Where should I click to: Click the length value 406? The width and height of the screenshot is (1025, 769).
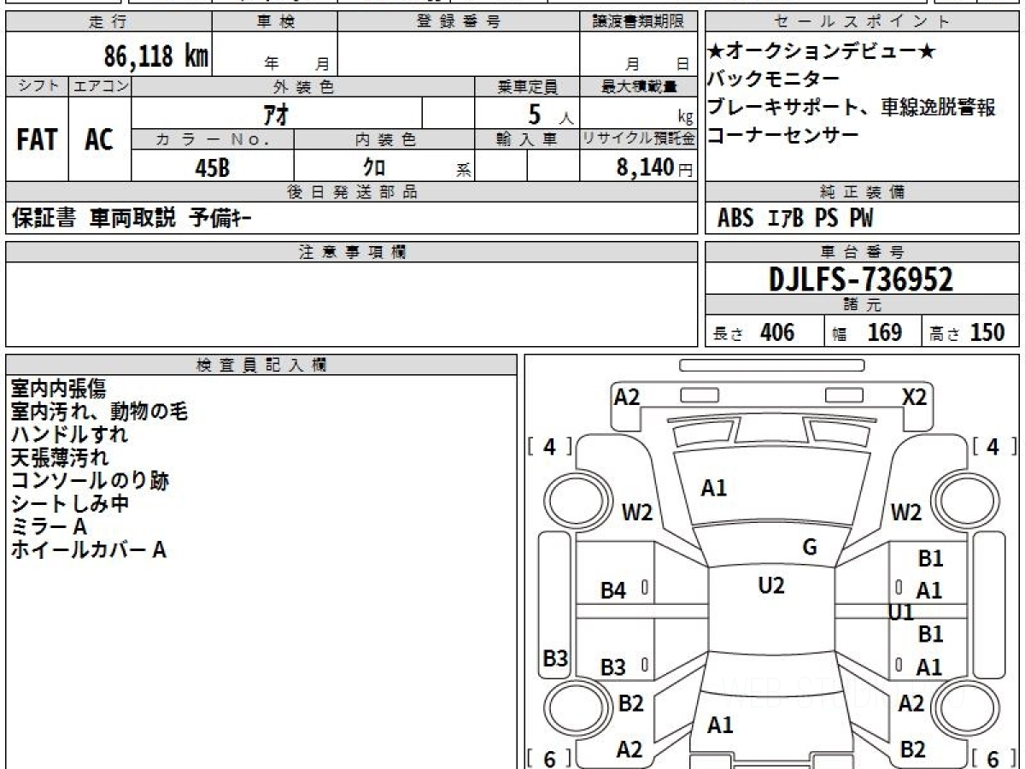(x=777, y=332)
